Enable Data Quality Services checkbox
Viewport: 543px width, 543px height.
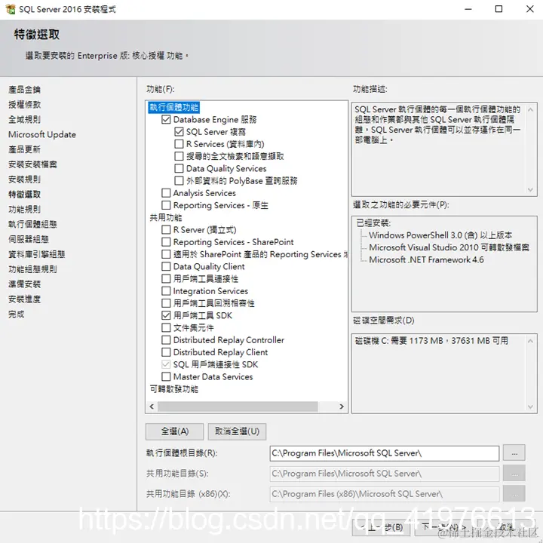179,168
